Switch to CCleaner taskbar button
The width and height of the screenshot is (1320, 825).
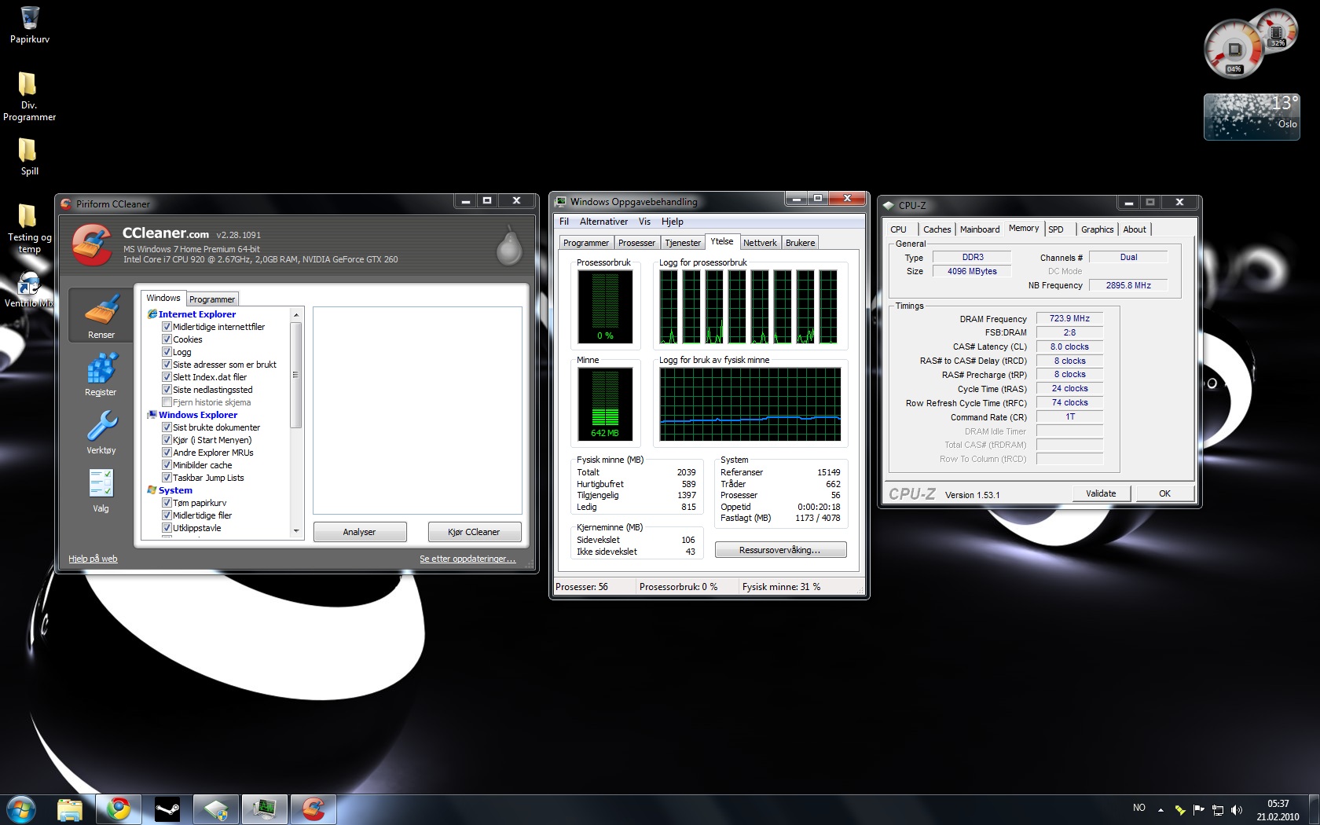coord(313,809)
